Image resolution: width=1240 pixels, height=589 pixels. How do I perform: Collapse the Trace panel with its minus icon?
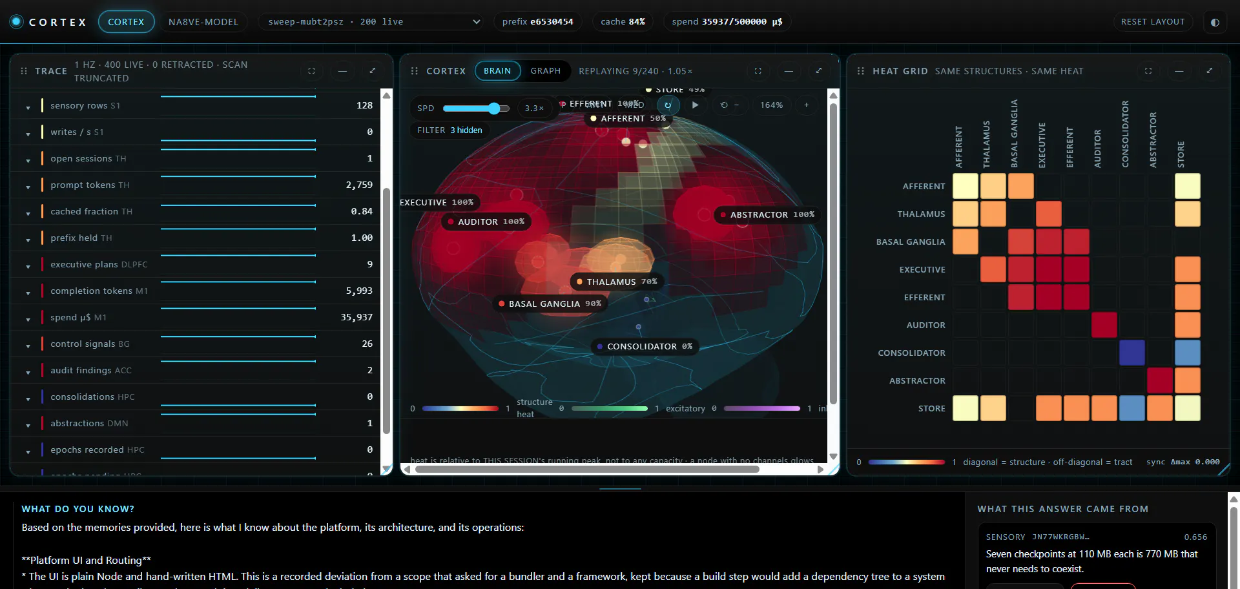tap(342, 71)
